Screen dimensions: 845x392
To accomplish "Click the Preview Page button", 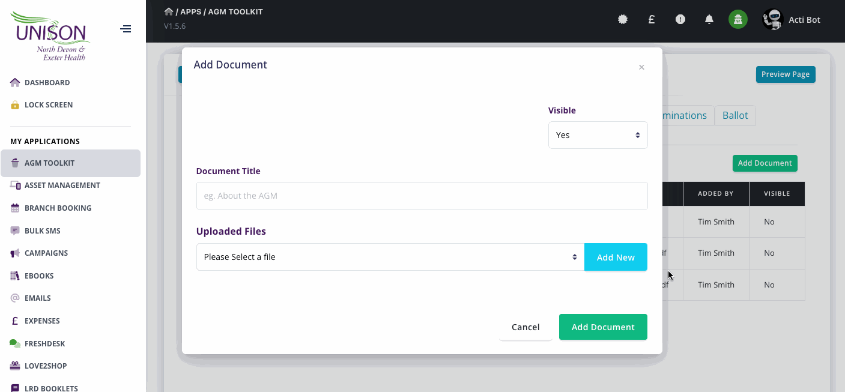I will 785,74.
